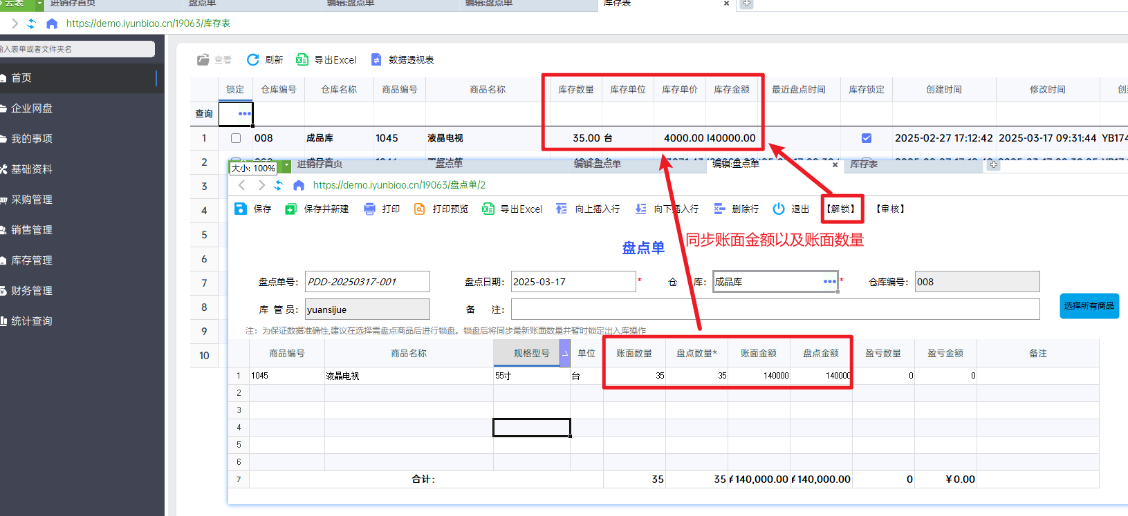Expand 基础资料 in the left sidebar
The image size is (1128, 516).
pyautogui.click(x=82, y=169)
